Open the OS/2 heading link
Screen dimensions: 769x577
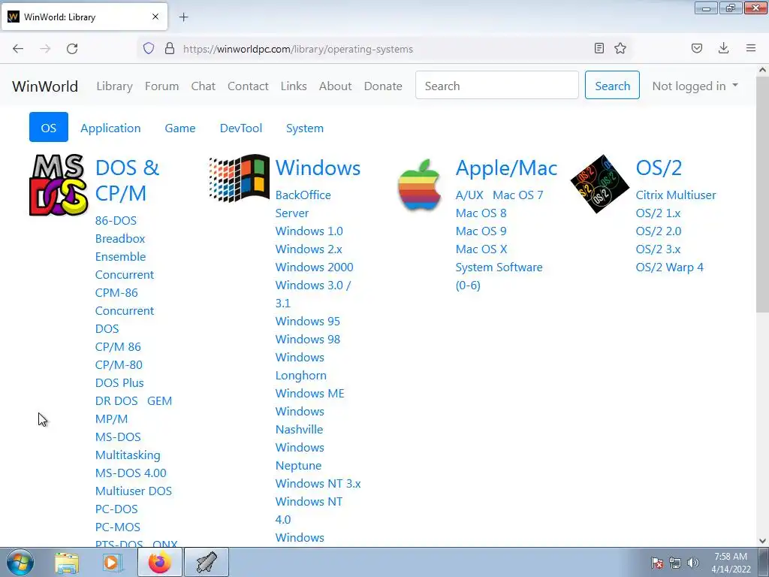659,168
